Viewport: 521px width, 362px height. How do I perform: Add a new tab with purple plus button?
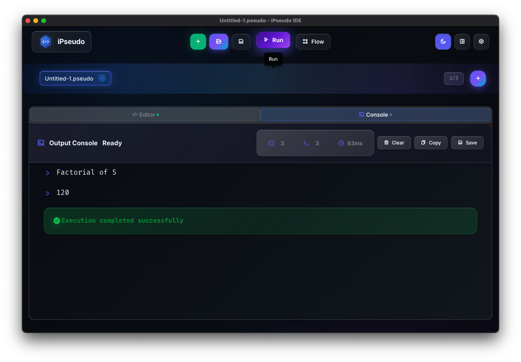478,79
